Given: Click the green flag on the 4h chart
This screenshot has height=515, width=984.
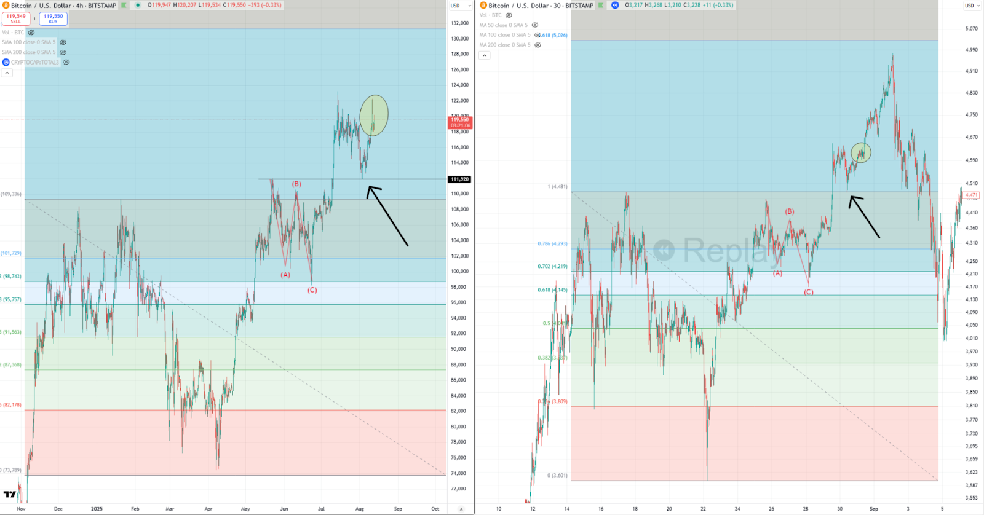Looking at the screenshot, I should (x=124, y=6).
